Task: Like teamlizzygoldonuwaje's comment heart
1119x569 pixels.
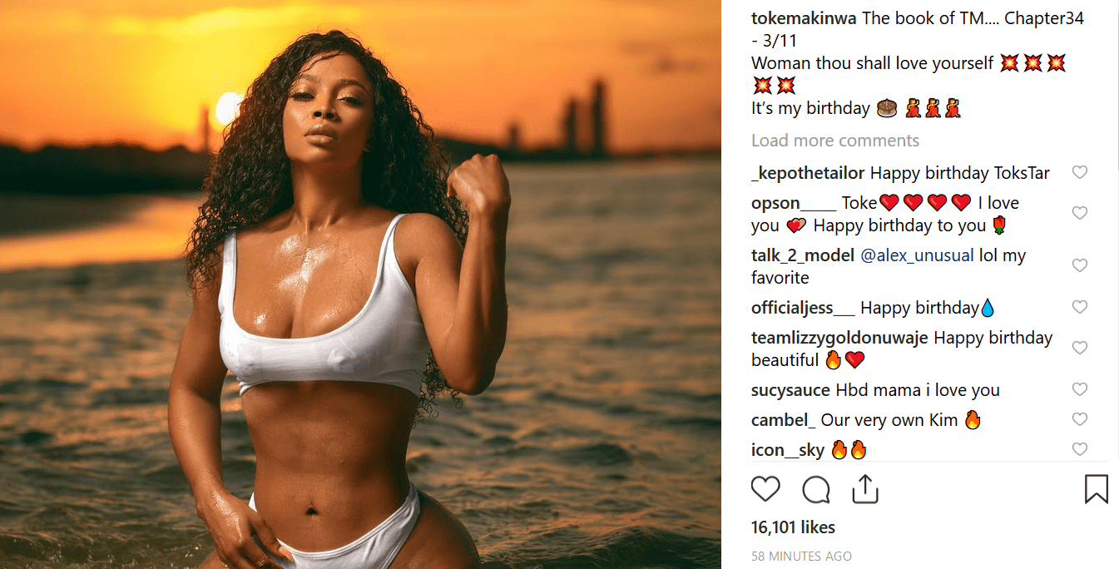Action: pos(1080,348)
